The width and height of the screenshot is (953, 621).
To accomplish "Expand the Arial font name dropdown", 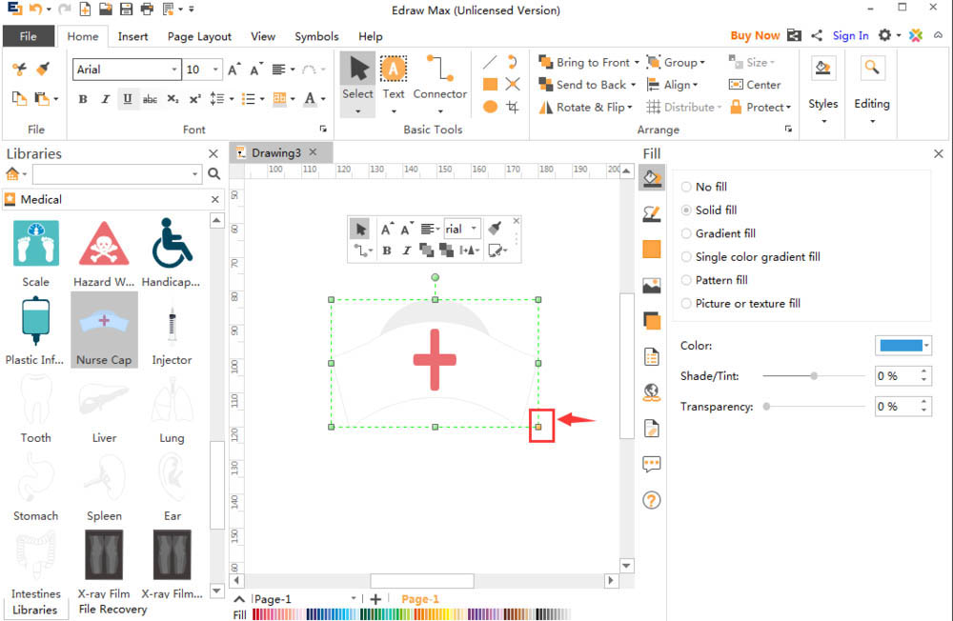I will coord(174,70).
